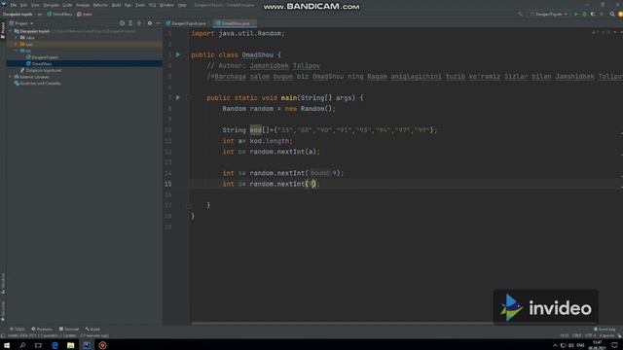Image resolution: width=623 pixels, height=350 pixels.
Task: Switch to the DangasiTopish.java editor tab
Action: pos(186,23)
